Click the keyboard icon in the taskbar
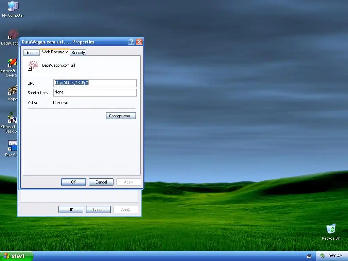Viewport: 348px width, 261px height. [x=309, y=256]
